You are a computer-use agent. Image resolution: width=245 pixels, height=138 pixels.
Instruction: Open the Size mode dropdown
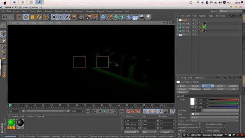(149, 132)
